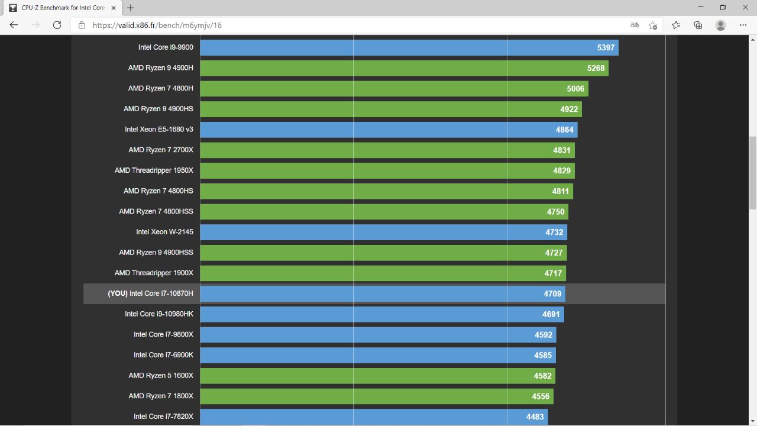Click the AMD Threadripper 1950X bar
The width and height of the screenshot is (757, 426).
(x=387, y=170)
